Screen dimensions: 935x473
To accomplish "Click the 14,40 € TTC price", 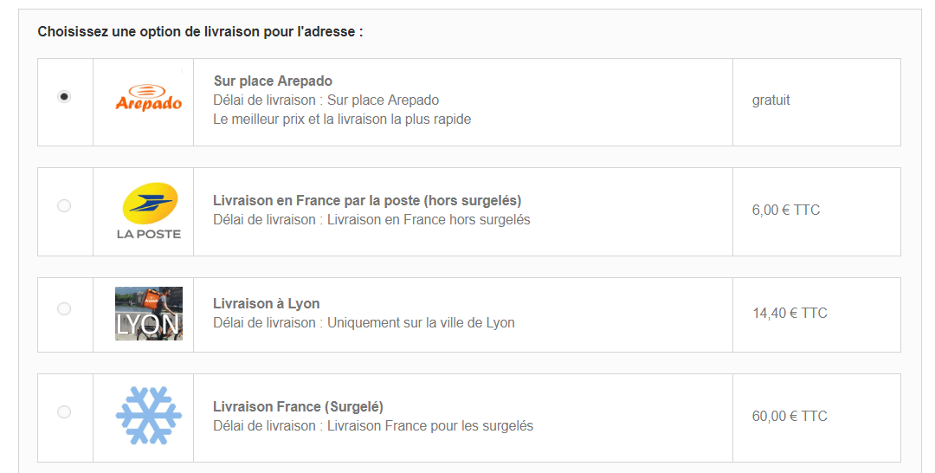I will (790, 314).
